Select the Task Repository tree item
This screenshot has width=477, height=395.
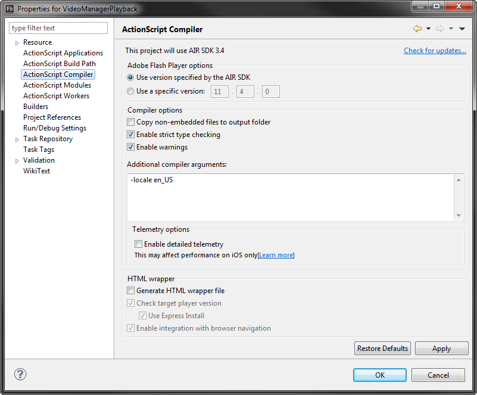[x=48, y=139]
